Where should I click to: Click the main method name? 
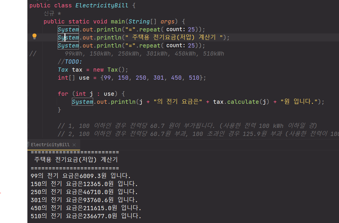[x=118, y=22]
